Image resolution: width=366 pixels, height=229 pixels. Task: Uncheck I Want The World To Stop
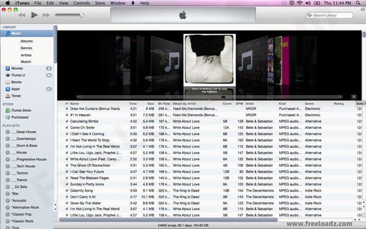click(x=66, y=140)
